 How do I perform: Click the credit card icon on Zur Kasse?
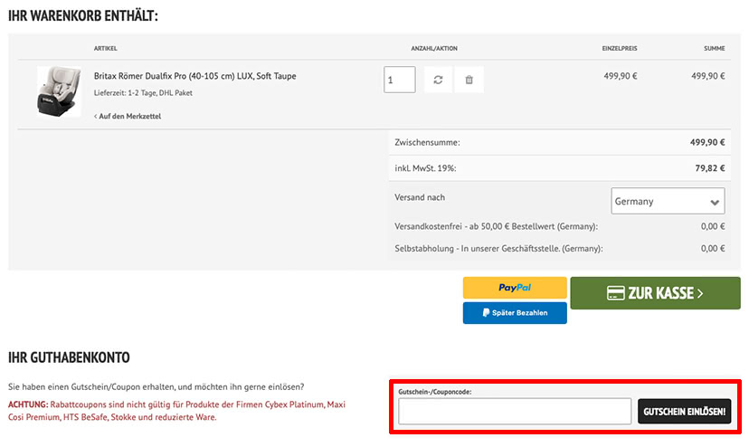point(616,293)
